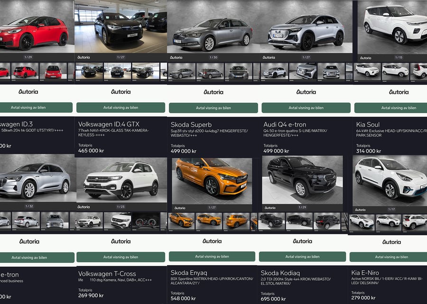427x304 pixels.
Task: Open the 'Kia Soul' listing title
Action: (x=368, y=125)
